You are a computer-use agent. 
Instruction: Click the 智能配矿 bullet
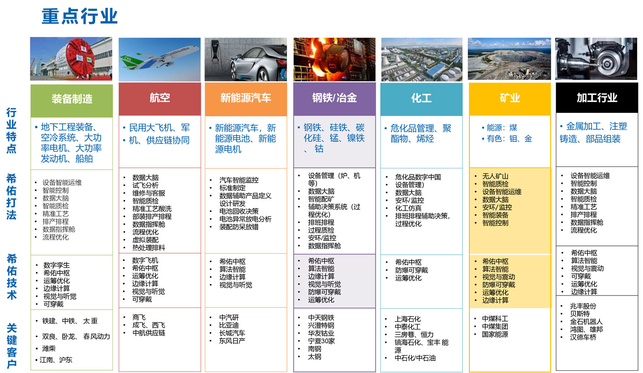321,199
